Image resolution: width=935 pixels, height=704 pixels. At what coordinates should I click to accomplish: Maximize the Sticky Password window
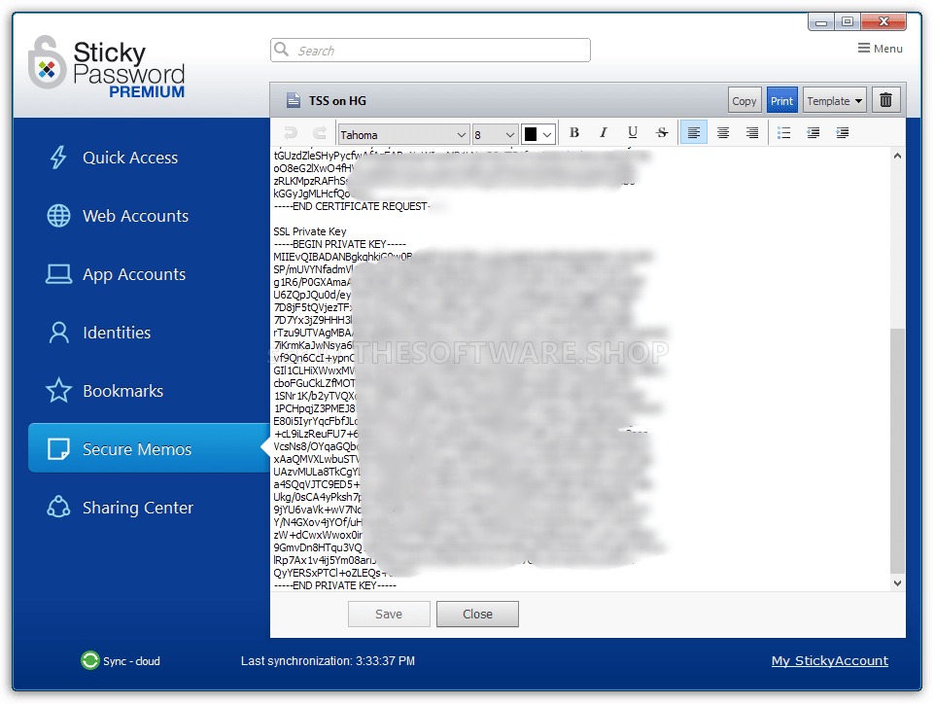(848, 22)
